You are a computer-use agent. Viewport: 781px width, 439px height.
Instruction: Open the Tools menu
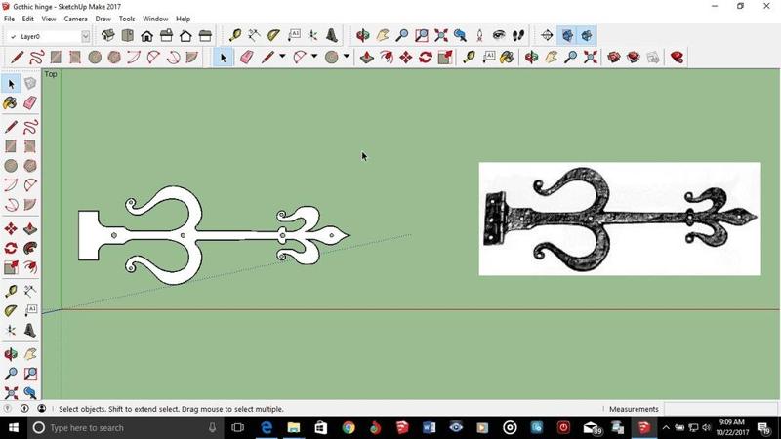tap(127, 19)
